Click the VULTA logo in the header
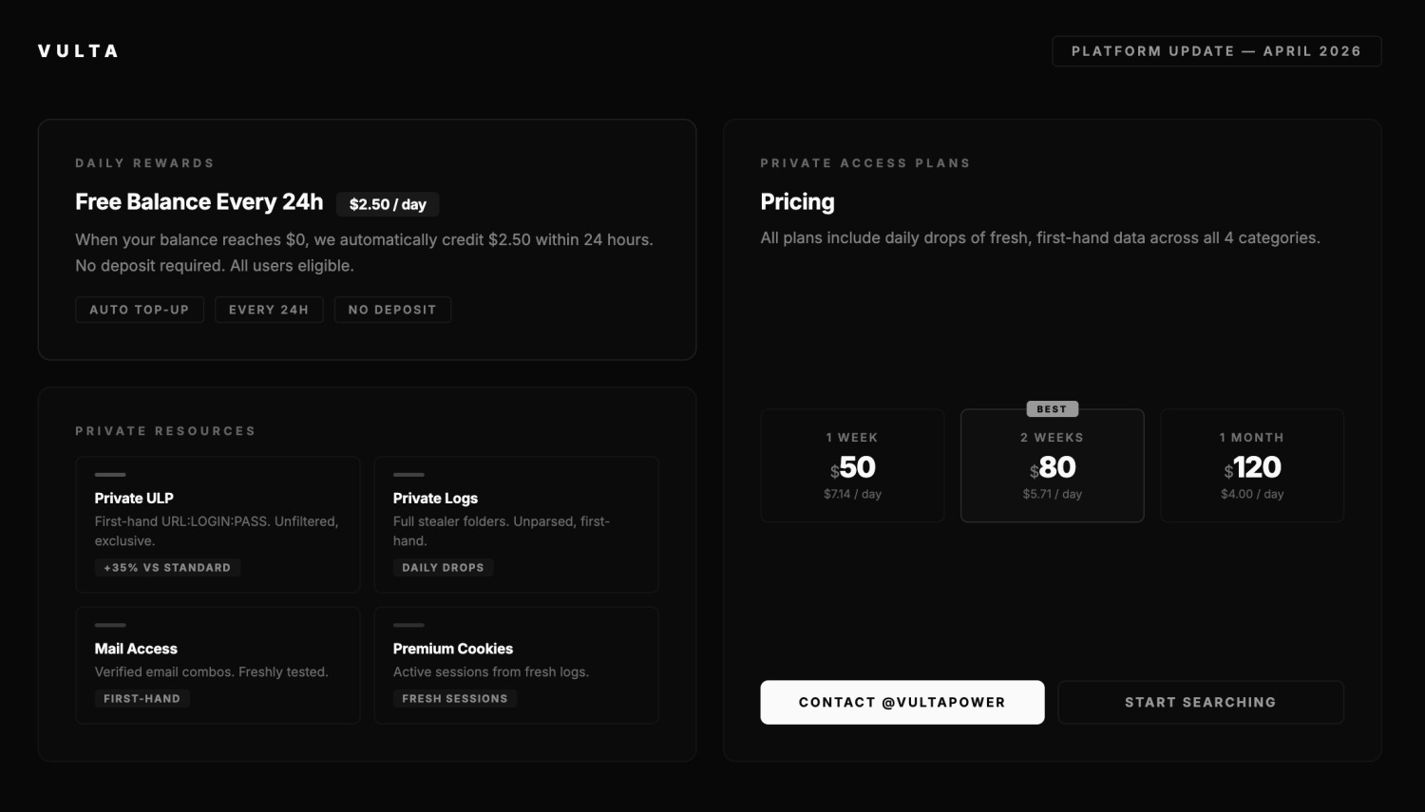1425x812 pixels. 78,51
